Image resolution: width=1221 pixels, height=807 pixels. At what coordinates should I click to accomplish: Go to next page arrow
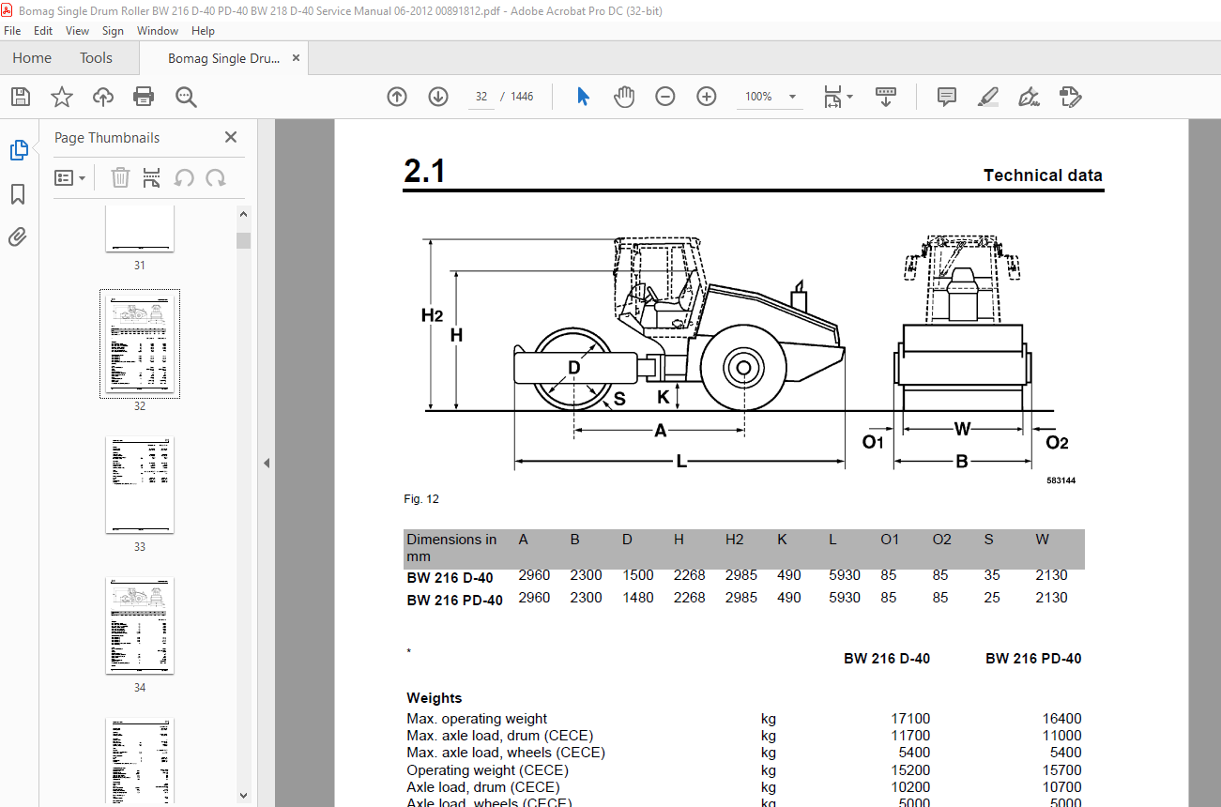point(438,97)
